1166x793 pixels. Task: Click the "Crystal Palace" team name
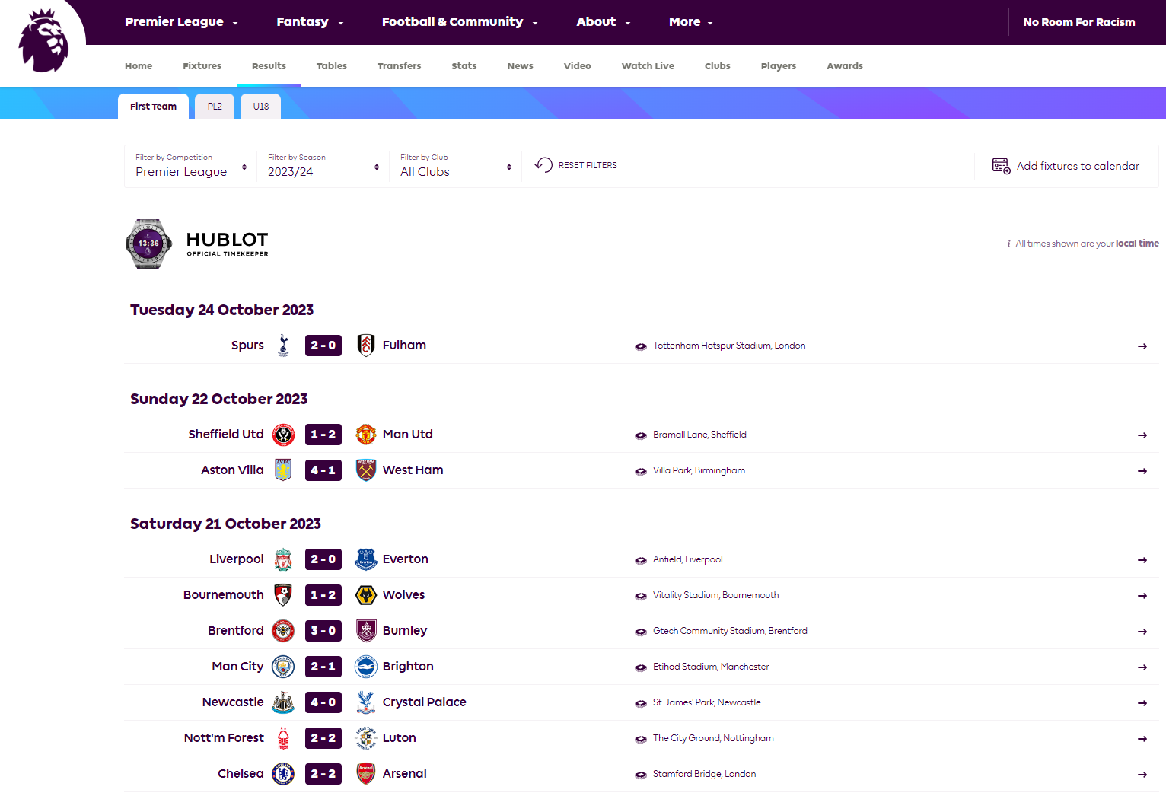[x=424, y=702]
